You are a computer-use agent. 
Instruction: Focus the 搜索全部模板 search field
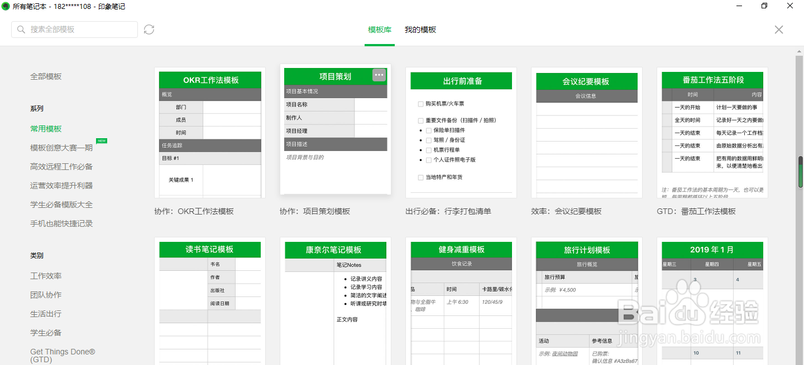click(x=74, y=30)
